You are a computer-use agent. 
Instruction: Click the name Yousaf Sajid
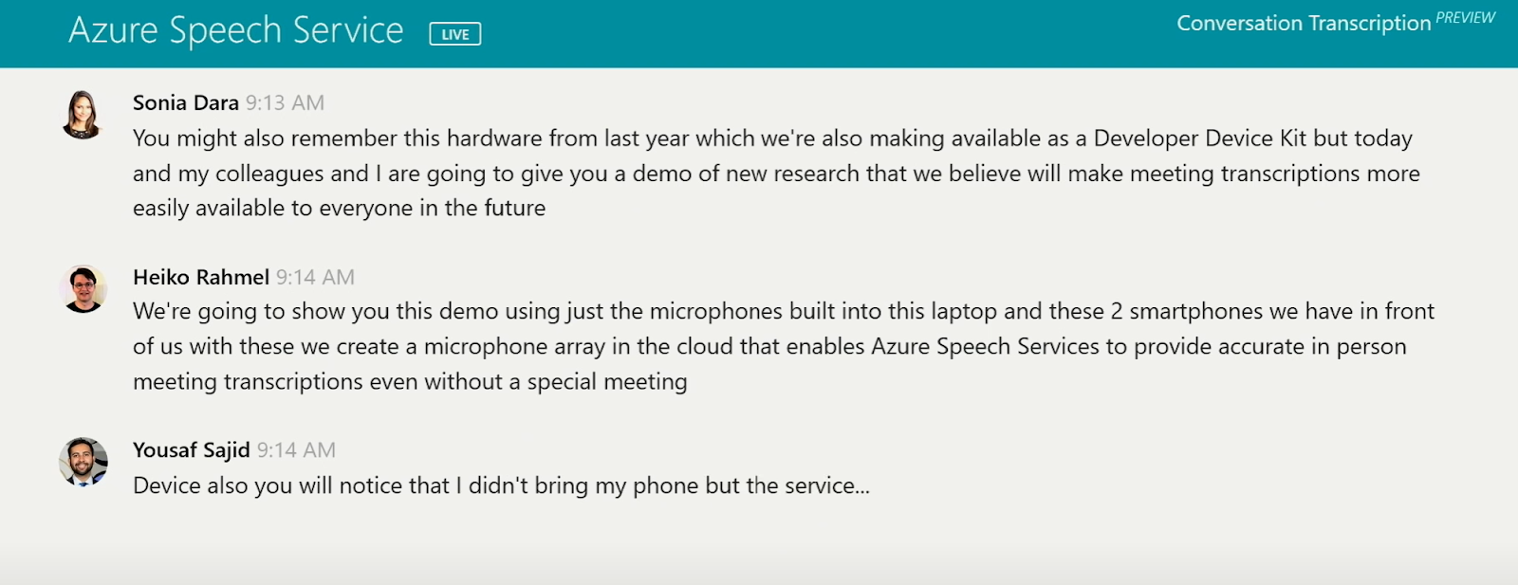pyautogui.click(x=190, y=450)
